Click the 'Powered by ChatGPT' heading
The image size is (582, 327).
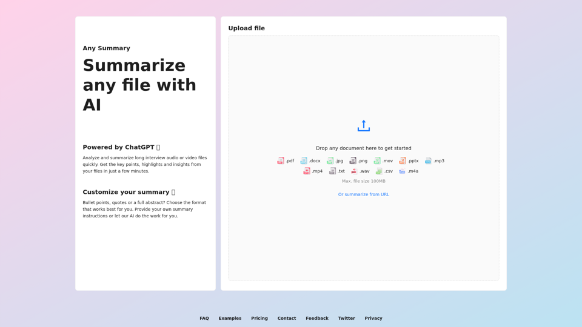point(121,147)
